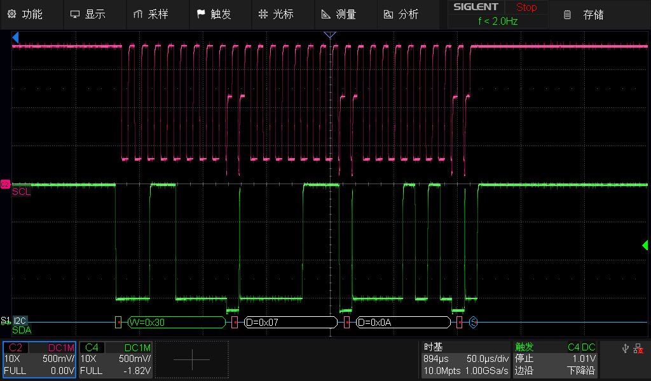The width and height of the screenshot is (651, 381).
Task: Click the blue stop condition S marker
Action: pos(473,322)
